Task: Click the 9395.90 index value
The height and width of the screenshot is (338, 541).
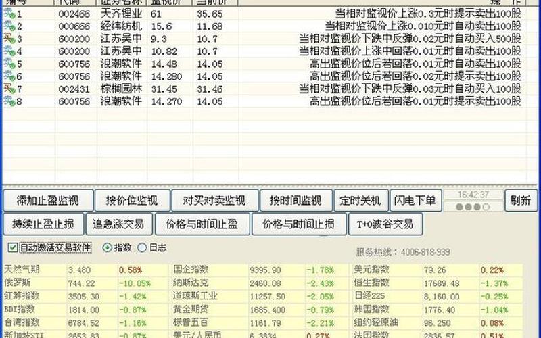Action: point(265,270)
